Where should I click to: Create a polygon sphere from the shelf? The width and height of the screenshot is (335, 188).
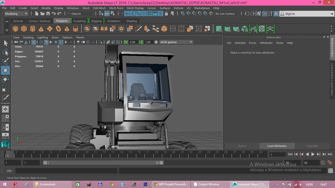(x=15, y=28)
